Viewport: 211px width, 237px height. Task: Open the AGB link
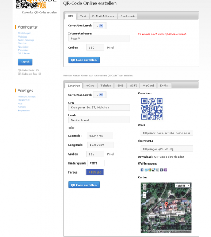(20, 104)
